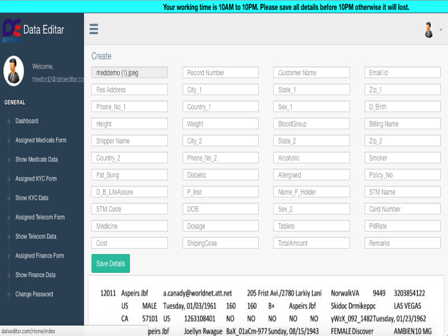Click the Record Number input field
Image resolution: width=448 pixels, height=336 pixels.
[221, 73]
